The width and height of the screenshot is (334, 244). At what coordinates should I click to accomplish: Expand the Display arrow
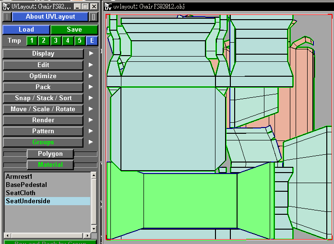91,53
